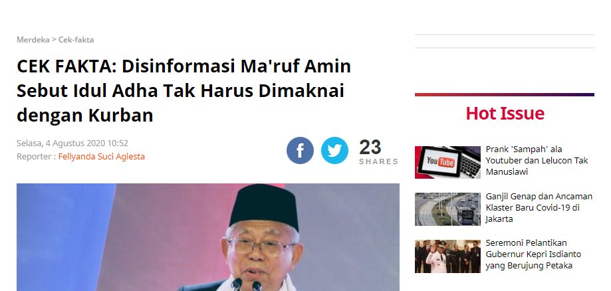Read Prank 'Sampah' ala Youtuber story

(537, 161)
